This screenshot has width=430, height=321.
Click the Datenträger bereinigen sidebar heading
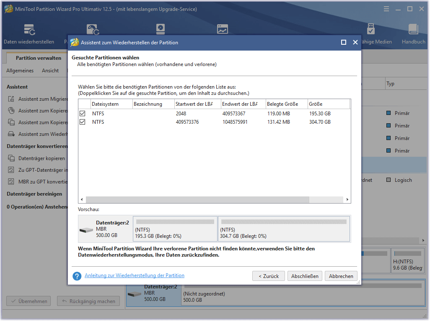click(34, 194)
